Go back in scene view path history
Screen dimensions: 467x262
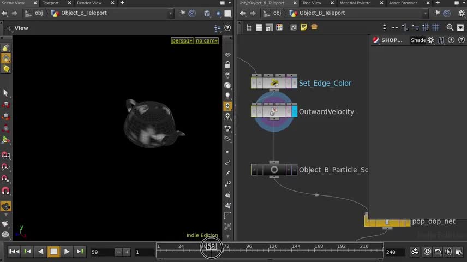pos(4,13)
